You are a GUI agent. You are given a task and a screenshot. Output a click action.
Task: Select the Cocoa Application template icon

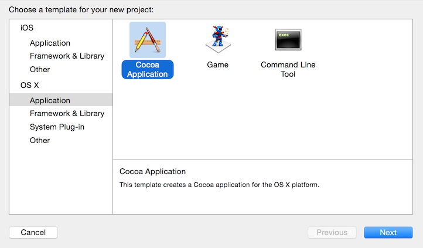pos(147,40)
